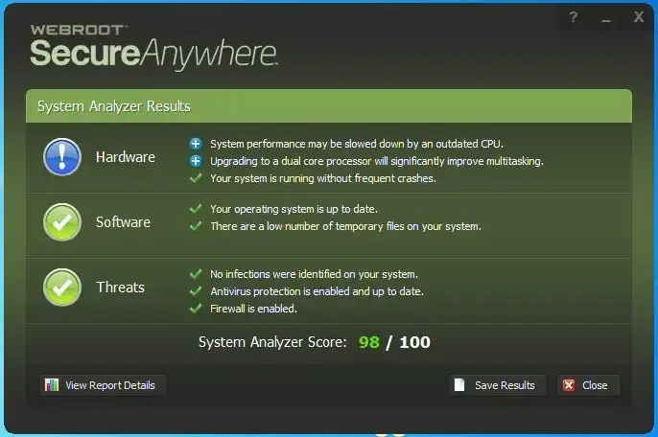
Task: Open help via the question mark
Action: click(573, 17)
